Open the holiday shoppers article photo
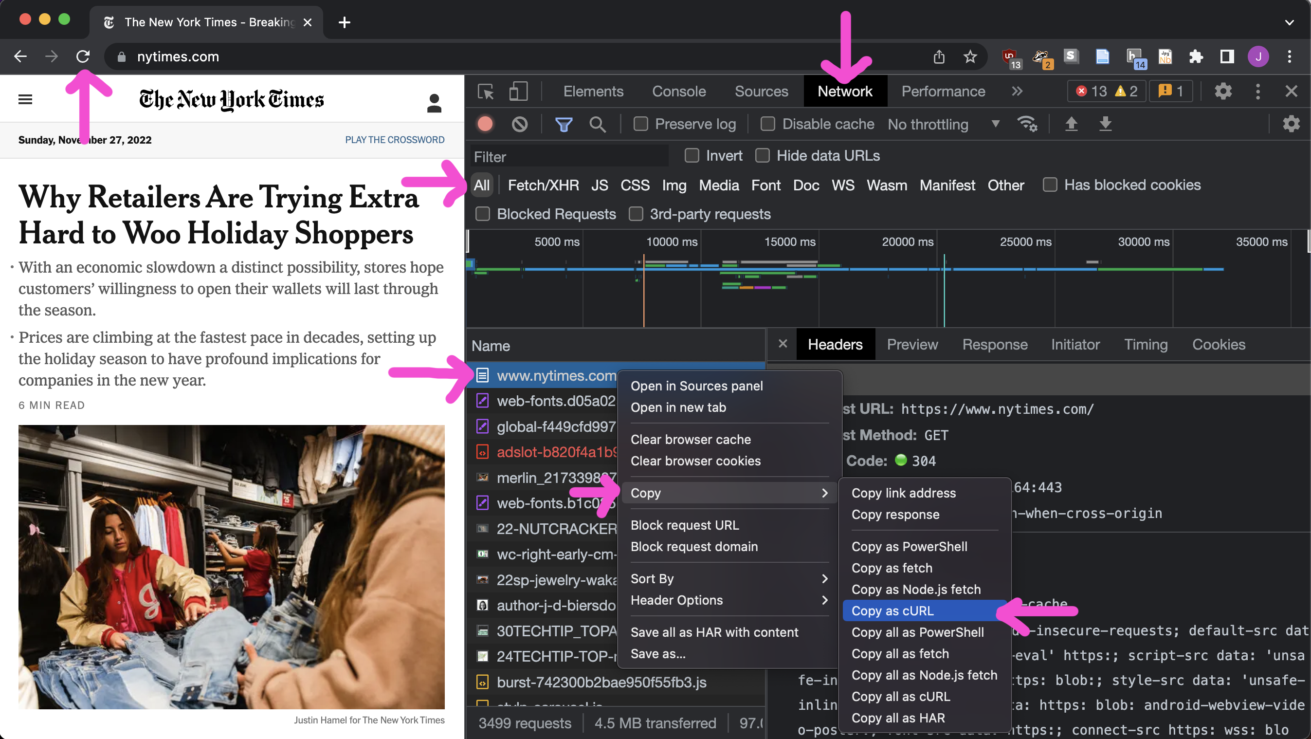This screenshot has height=739, width=1311. click(232, 567)
